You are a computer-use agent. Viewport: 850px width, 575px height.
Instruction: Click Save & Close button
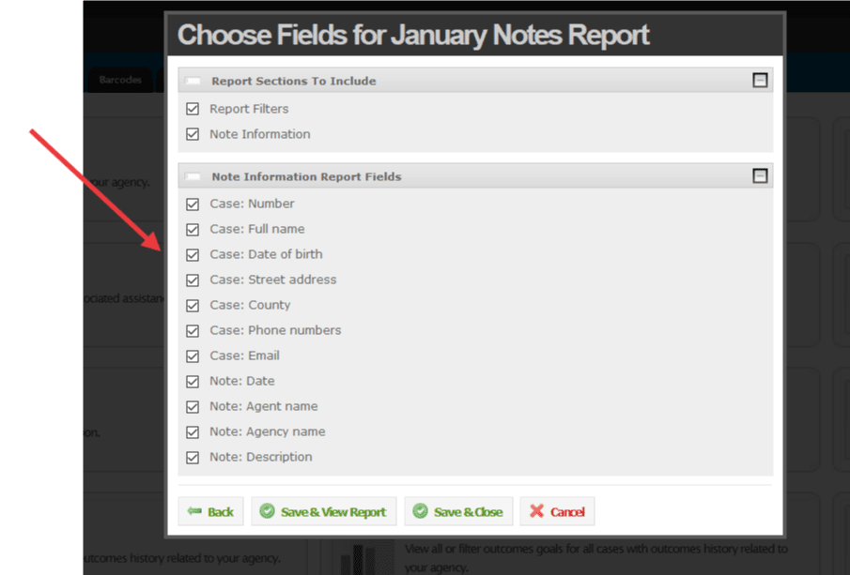click(458, 511)
